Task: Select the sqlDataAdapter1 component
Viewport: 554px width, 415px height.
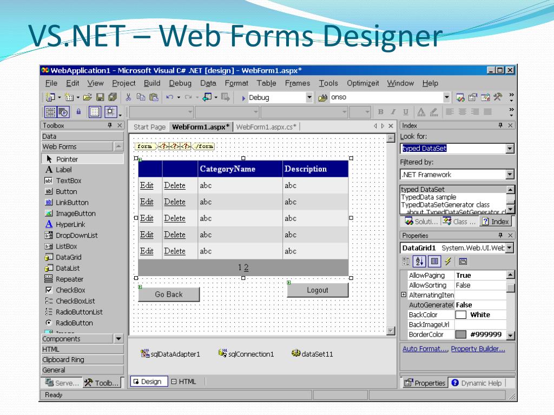Action: point(170,353)
